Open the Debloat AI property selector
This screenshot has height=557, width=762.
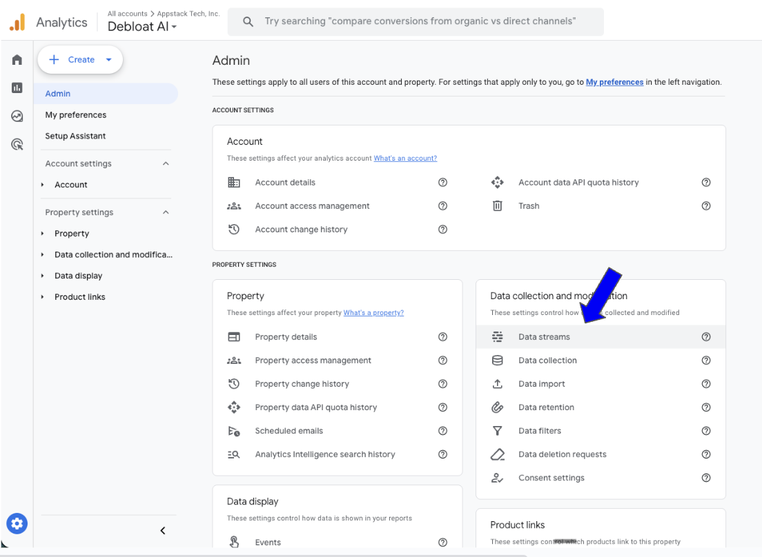tap(142, 27)
